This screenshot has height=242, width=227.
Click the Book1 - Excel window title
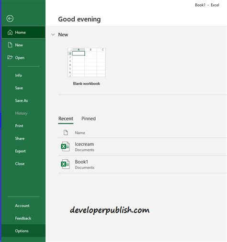pos(207,5)
